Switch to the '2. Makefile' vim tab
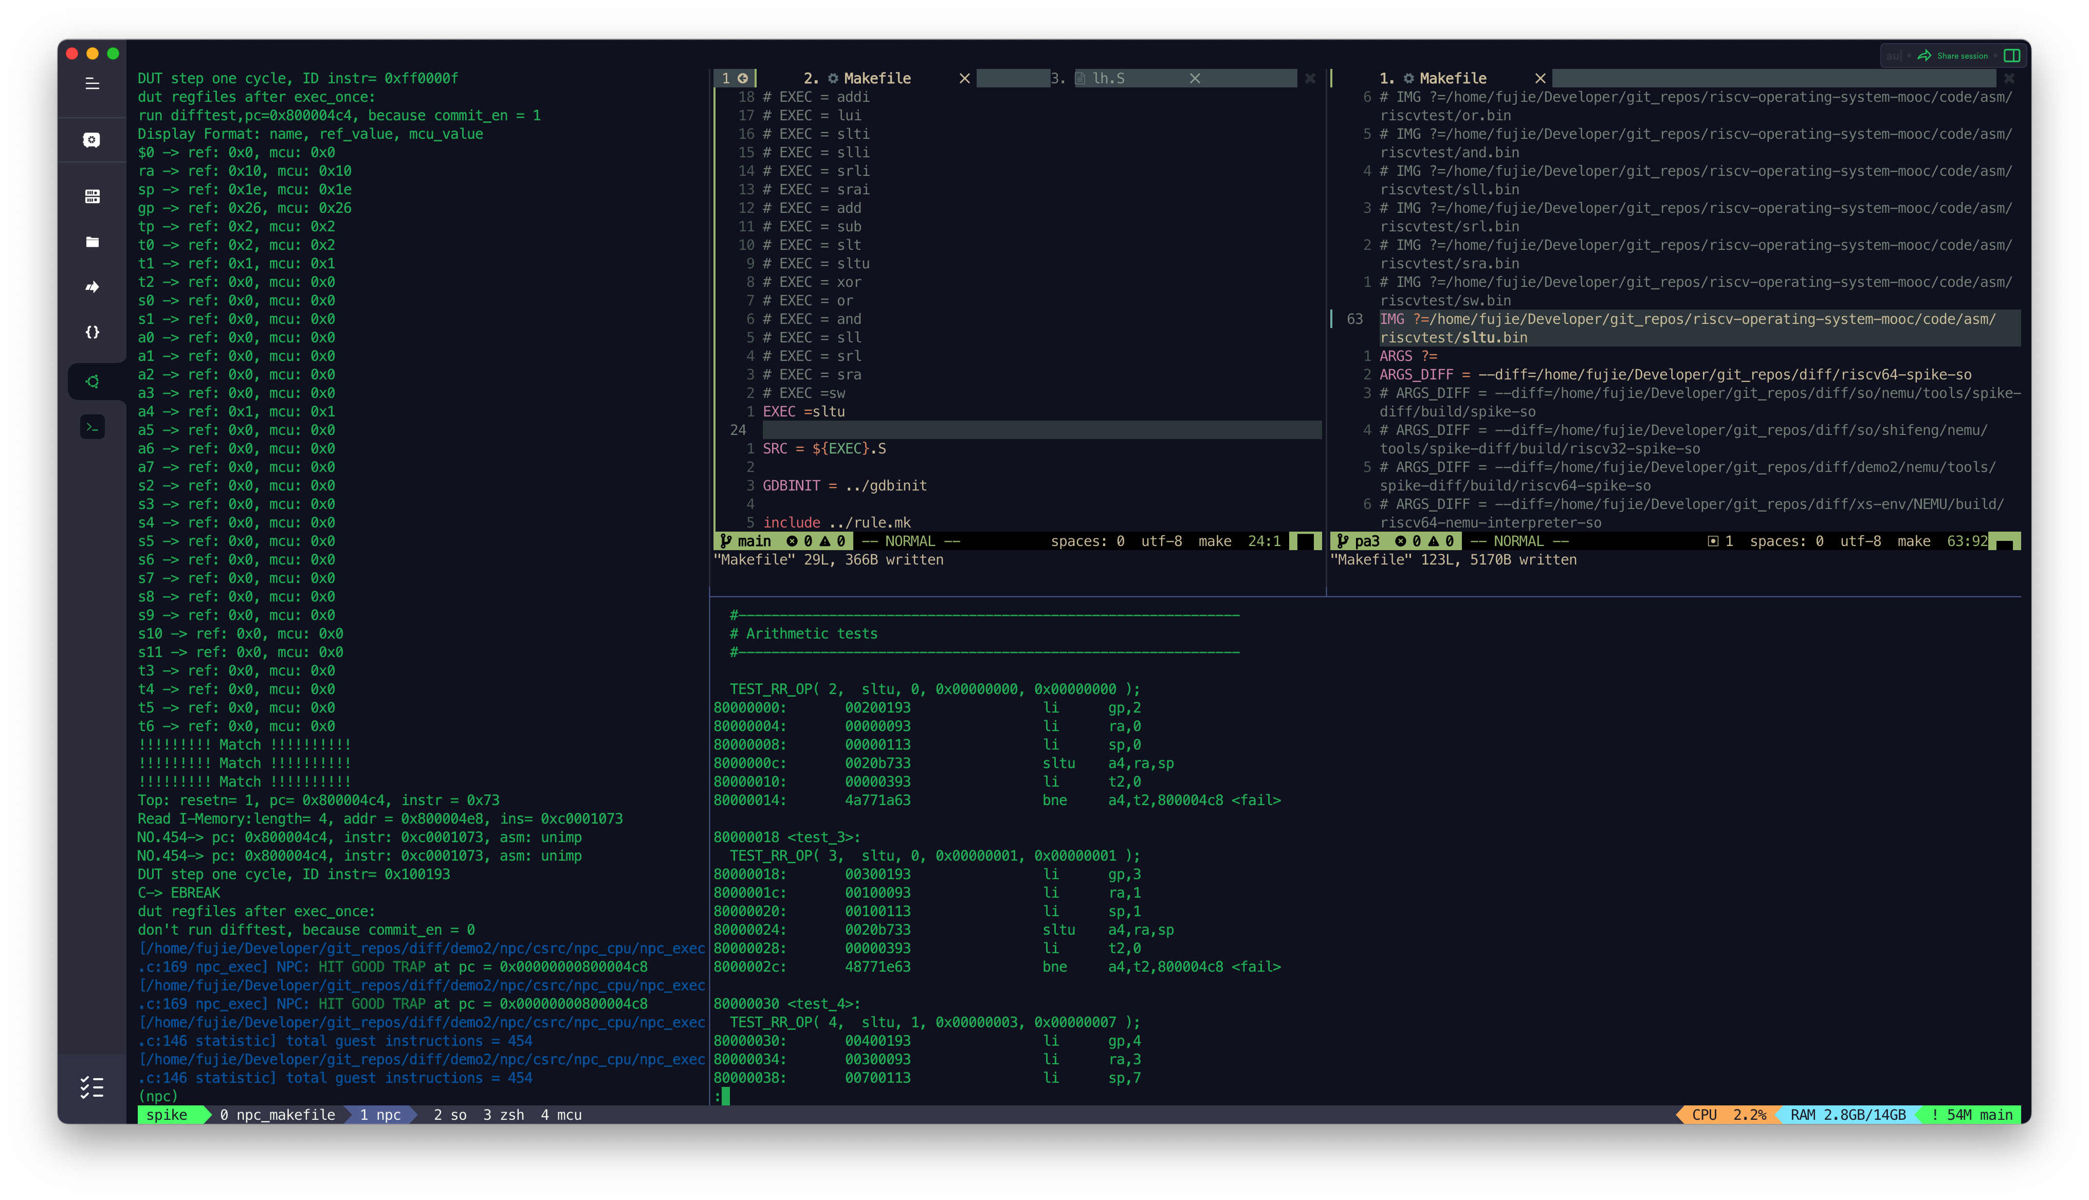 tap(857, 78)
